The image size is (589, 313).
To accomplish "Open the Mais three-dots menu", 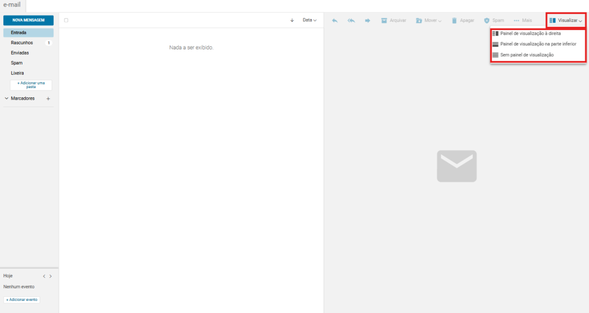I will point(517,20).
